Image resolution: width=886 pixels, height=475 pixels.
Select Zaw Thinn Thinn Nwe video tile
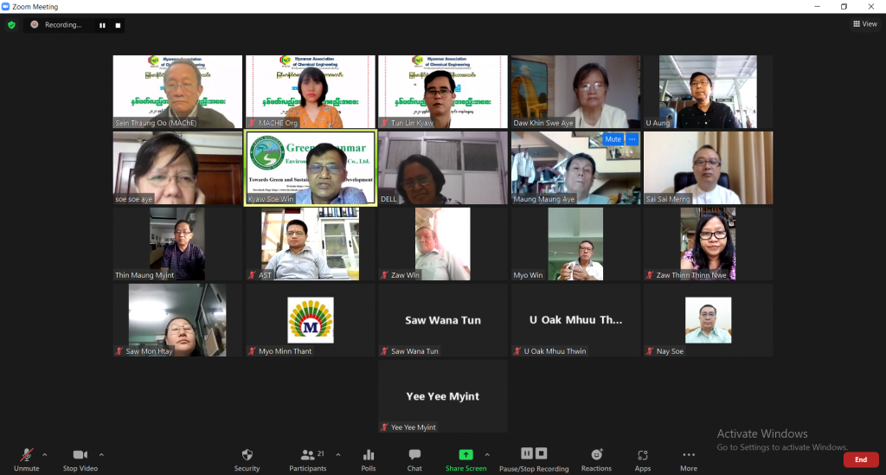click(x=708, y=244)
